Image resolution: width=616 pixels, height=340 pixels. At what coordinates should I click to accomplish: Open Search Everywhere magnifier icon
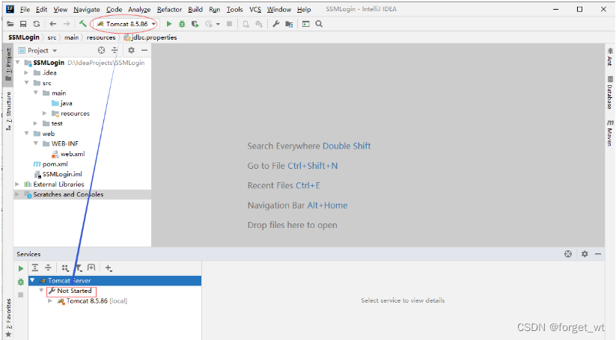point(319,24)
